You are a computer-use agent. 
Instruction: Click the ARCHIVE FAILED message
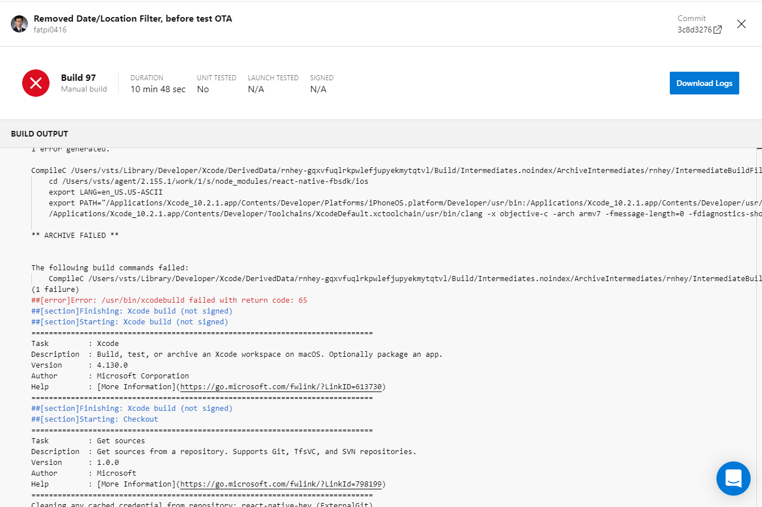click(x=75, y=235)
